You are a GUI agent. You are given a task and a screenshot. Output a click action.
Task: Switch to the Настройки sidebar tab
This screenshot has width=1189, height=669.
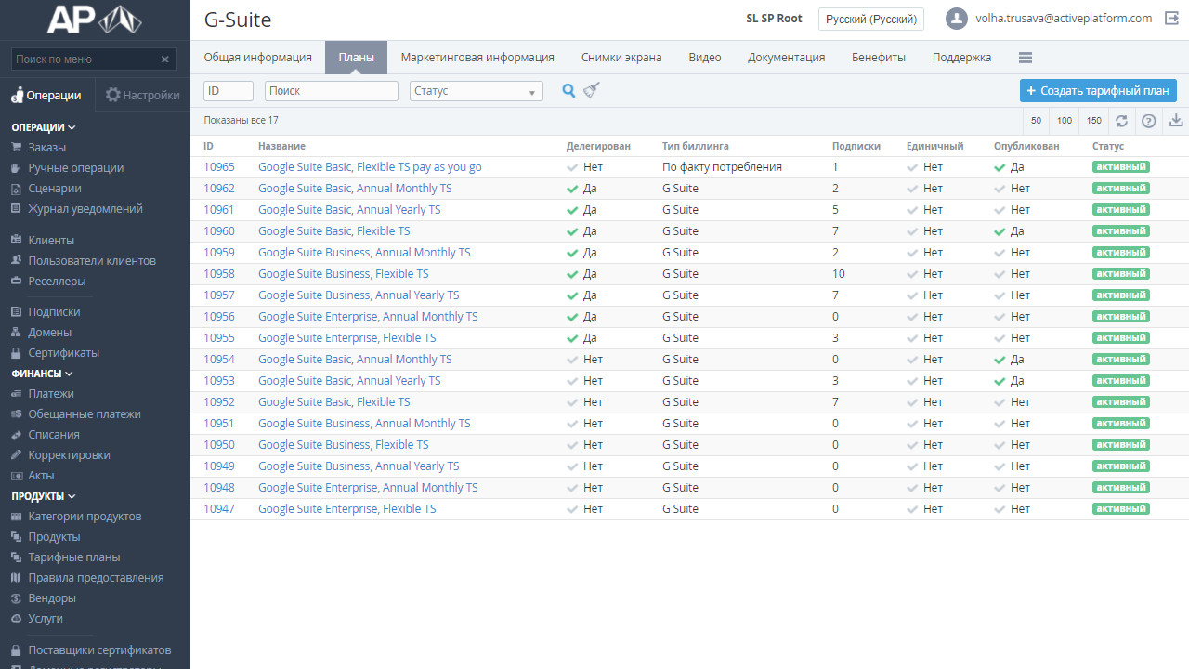point(143,95)
